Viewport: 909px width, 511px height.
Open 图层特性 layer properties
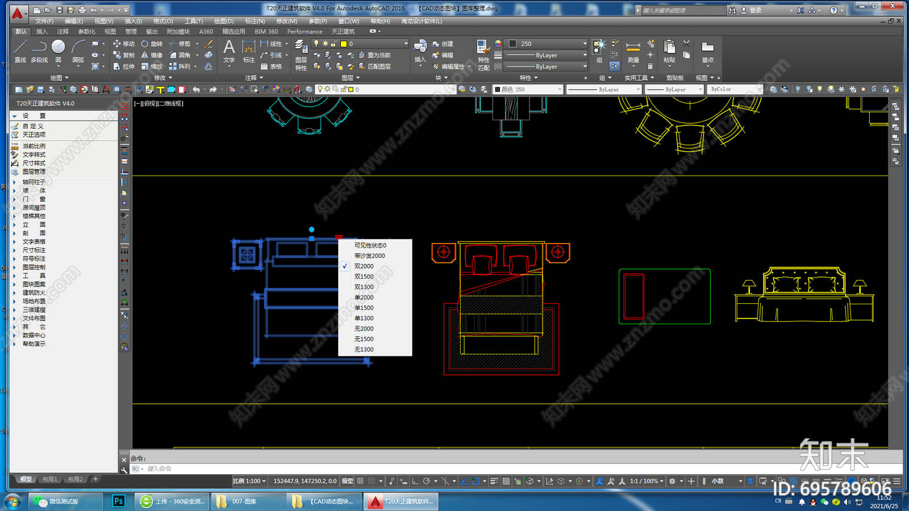coord(301,55)
